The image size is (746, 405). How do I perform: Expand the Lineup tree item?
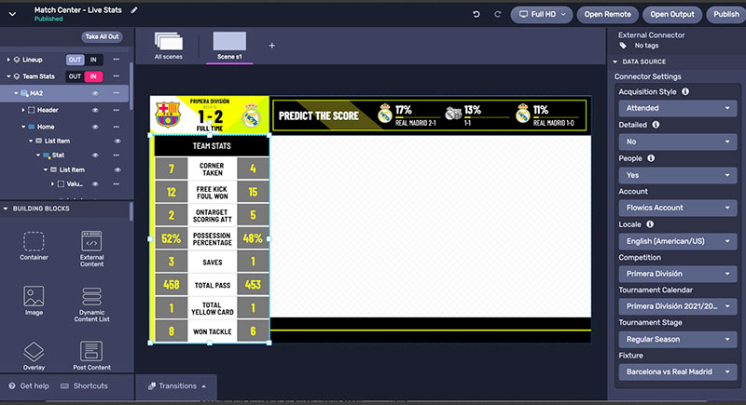tap(8, 59)
